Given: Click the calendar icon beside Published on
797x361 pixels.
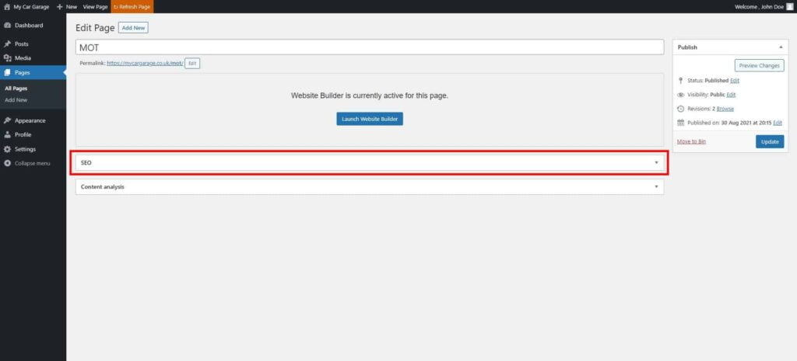Looking at the screenshot, I should point(680,123).
